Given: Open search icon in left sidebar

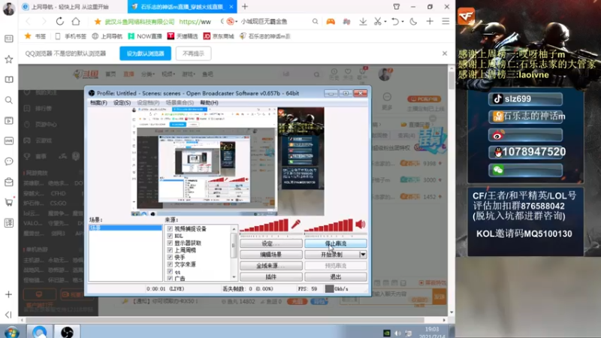Looking at the screenshot, I should pyautogui.click(x=8, y=100).
